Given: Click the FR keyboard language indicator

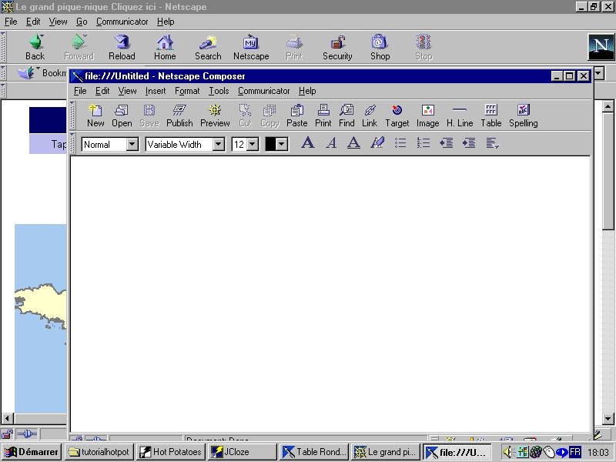Looking at the screenshot, I should pyautogui.click(x=574, y=452).
